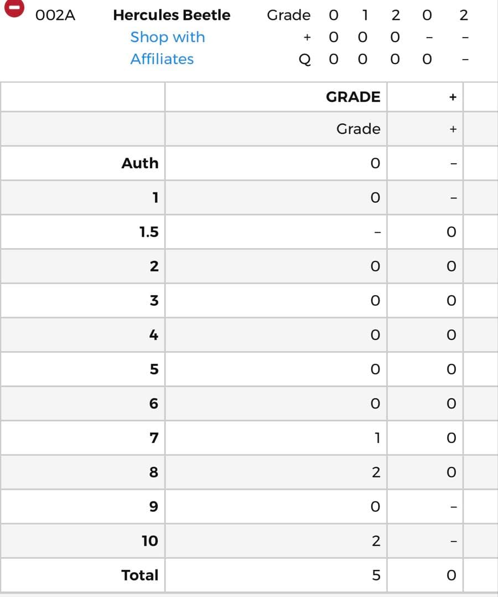498x597 pixels.
Task: Click the grade 2 row label in table
Action: coord(154,266)
